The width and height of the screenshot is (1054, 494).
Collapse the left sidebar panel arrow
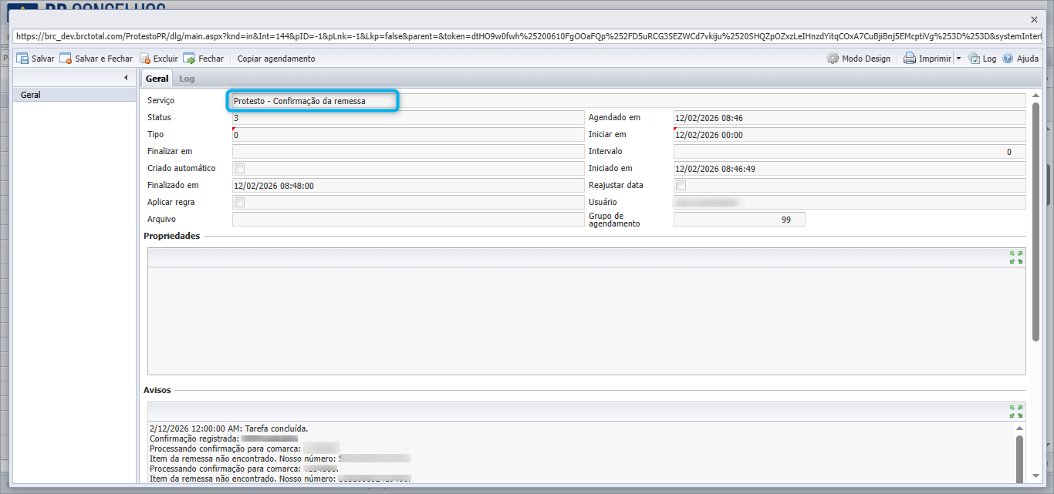[126, 78]
